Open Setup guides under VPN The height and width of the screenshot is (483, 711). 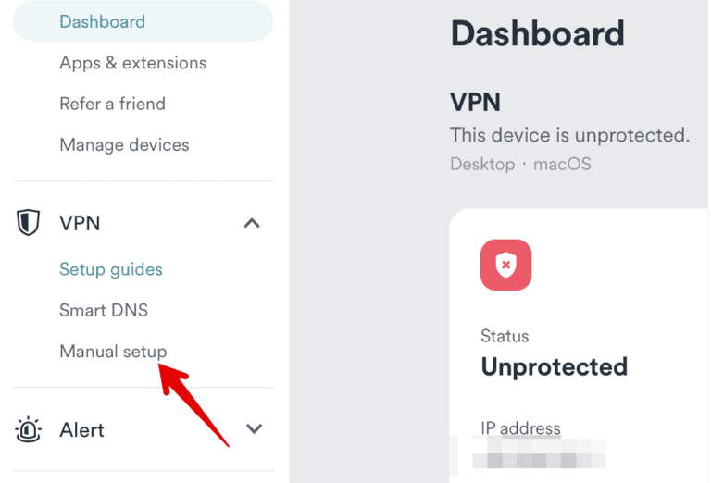[110, 269]
